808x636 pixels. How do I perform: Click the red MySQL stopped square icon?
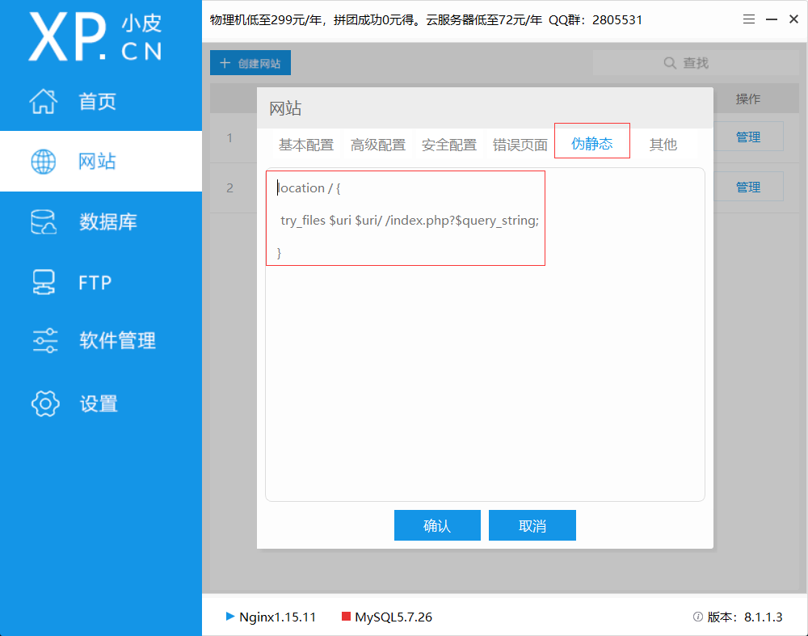(346, 617)
